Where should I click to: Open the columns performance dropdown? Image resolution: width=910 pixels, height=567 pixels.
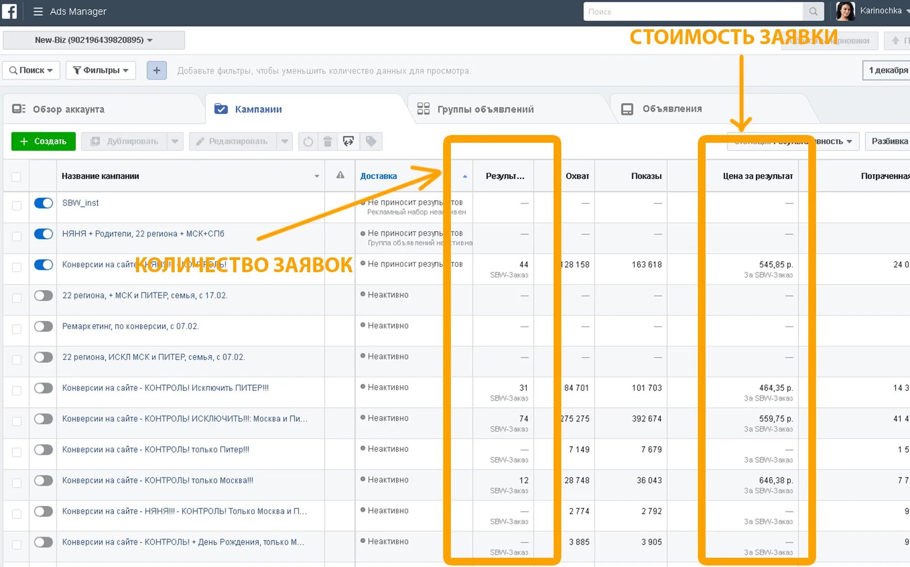(793, 141)
